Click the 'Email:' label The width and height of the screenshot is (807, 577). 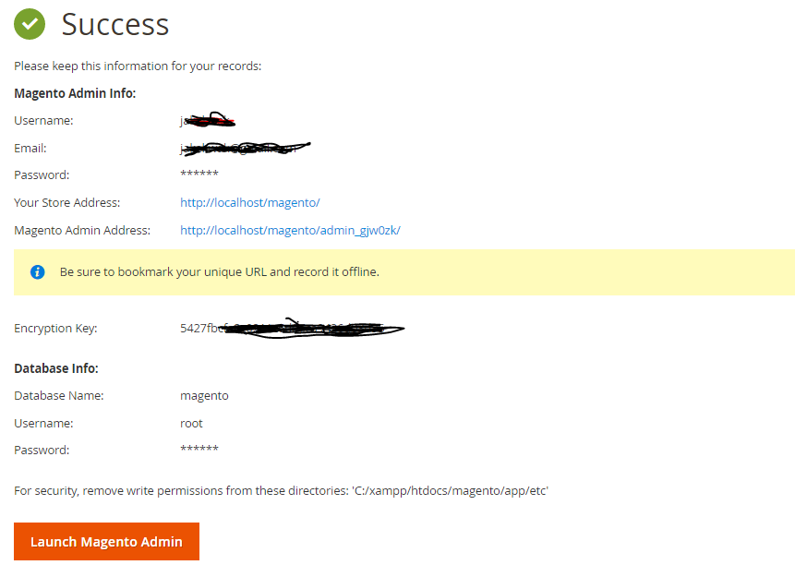30,149
